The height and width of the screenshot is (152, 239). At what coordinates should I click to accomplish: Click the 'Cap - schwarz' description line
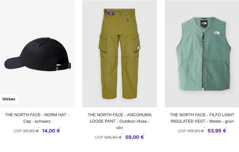point(37,121)
